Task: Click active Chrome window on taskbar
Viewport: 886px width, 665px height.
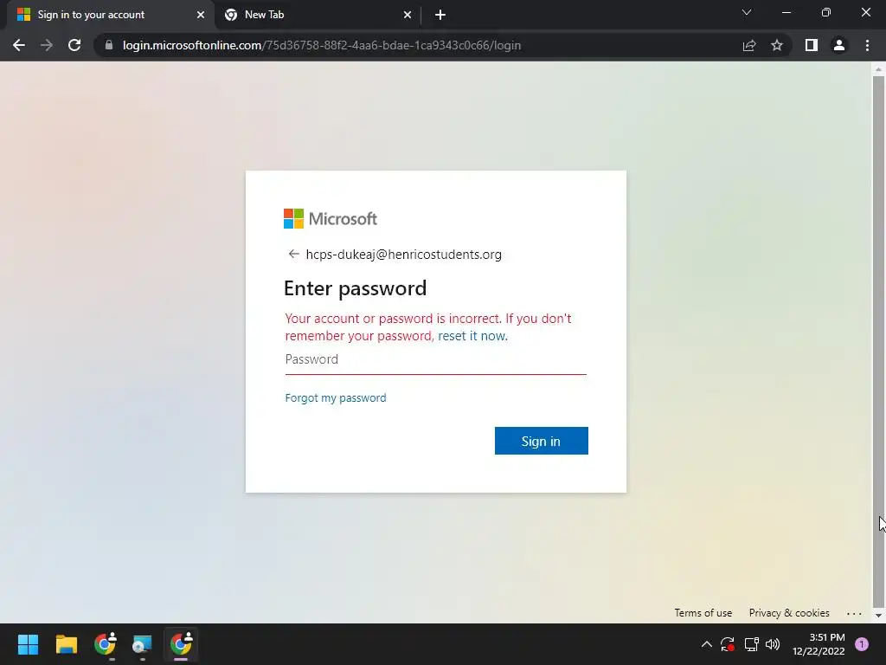Action: (181, 644)
